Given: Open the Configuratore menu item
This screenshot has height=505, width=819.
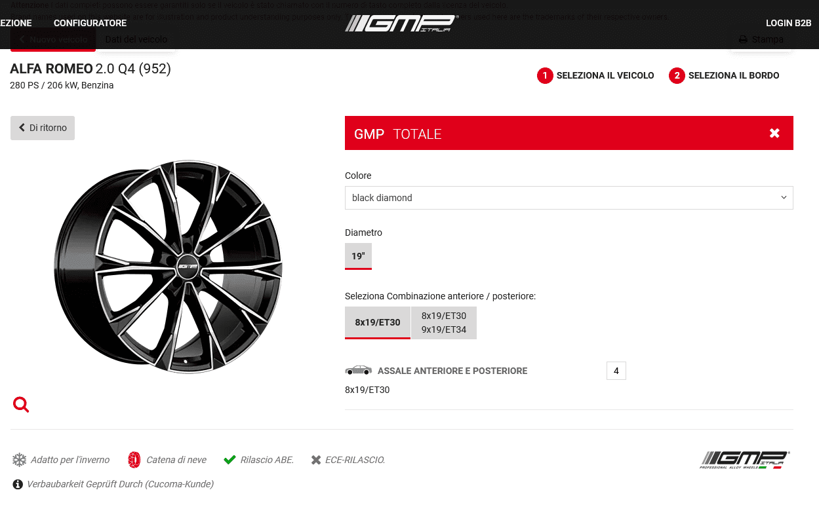Looking at the screenshot, I should click(x=90, y=23).
